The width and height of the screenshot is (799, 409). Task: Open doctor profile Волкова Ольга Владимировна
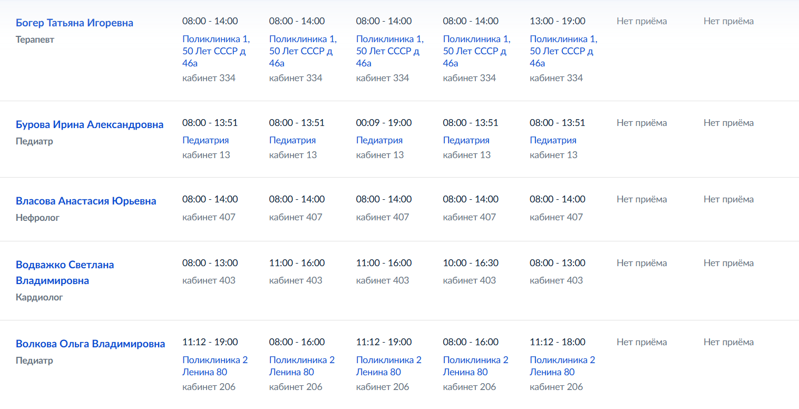[x=91, y=344]
